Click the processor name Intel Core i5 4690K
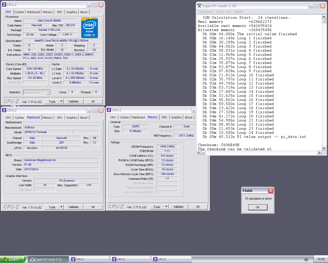The height and width of the screenshot is (263, 328). [49, 21]
